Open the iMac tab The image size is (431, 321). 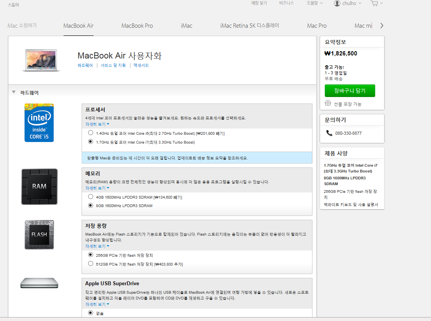pos(186,26)
